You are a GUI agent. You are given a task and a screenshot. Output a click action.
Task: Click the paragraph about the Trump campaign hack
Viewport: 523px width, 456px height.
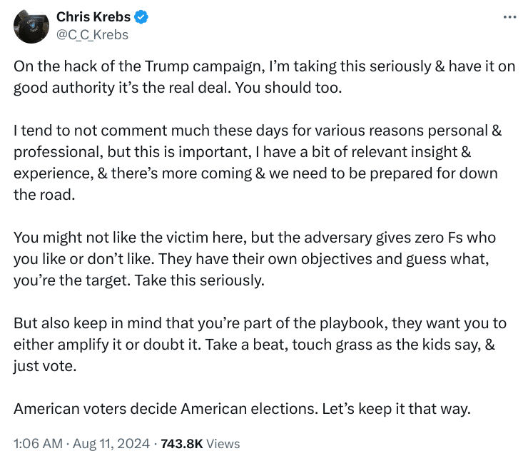(x=264, y=77)
